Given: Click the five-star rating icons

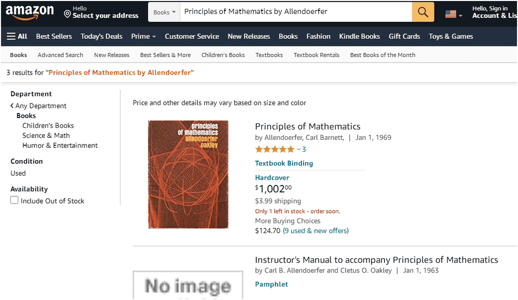Looking at the screenshot, I should [275, 149].
